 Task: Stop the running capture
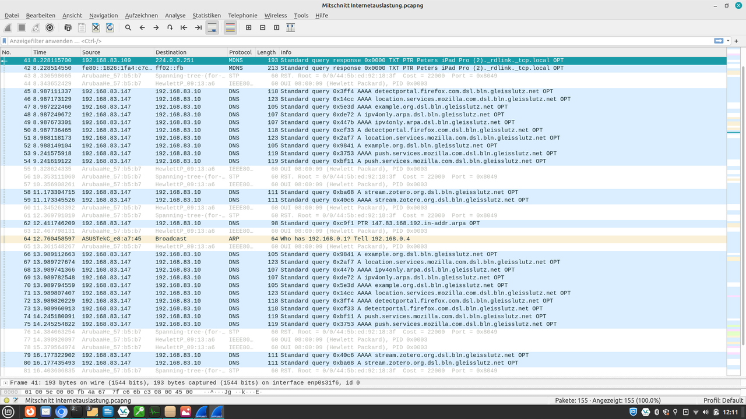(22, 27)
